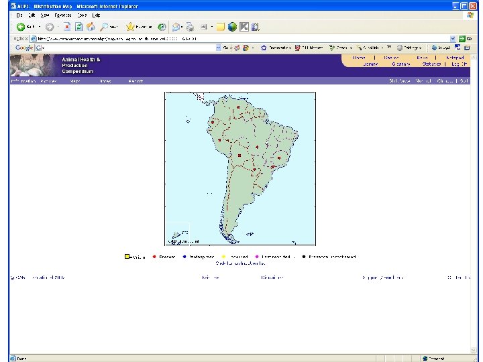
Task: Click the Log Off link
Action: (459, 64)
